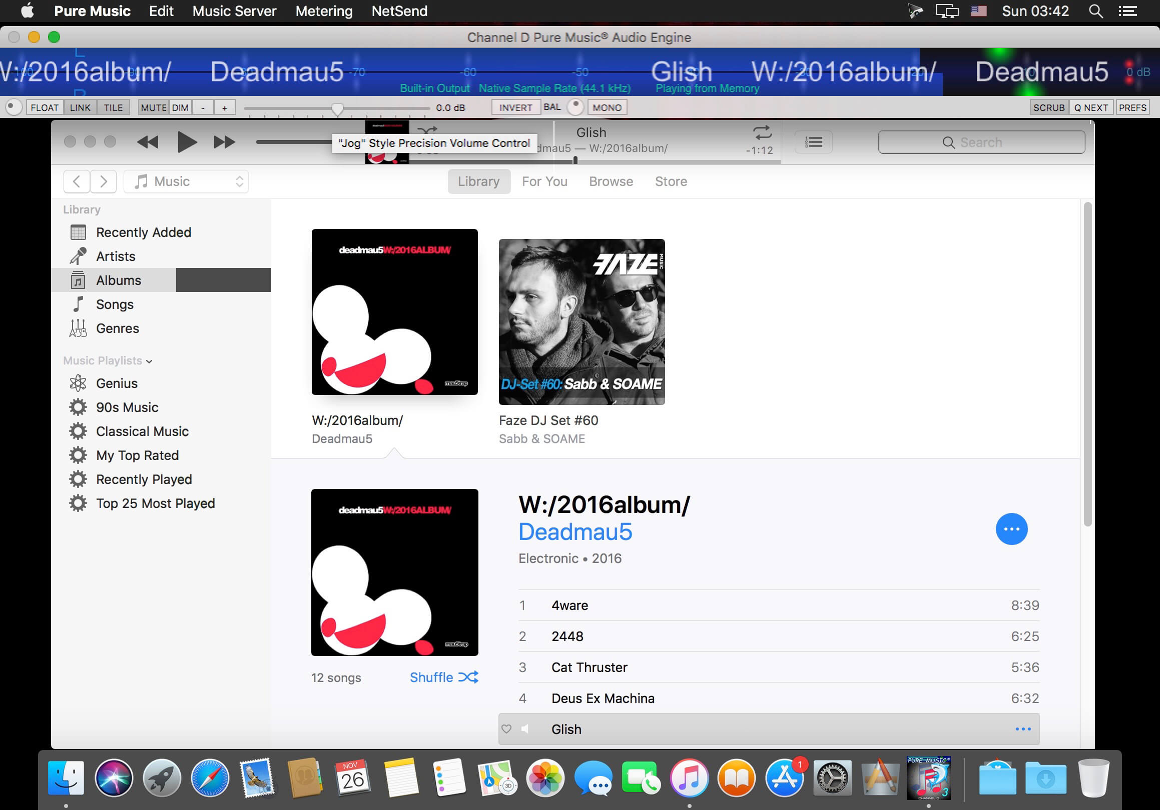Open the Classical Music smart playlist

click(161, 431)
